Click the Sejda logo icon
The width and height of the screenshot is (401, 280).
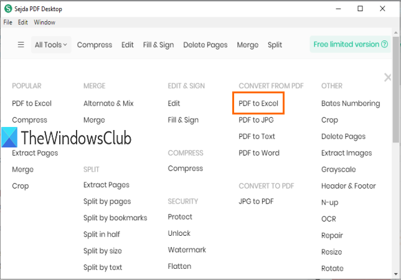click(8, 9)
